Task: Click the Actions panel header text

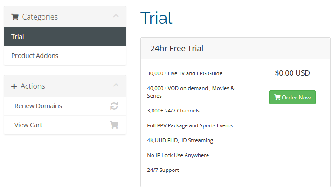Action: coord(33,86)
